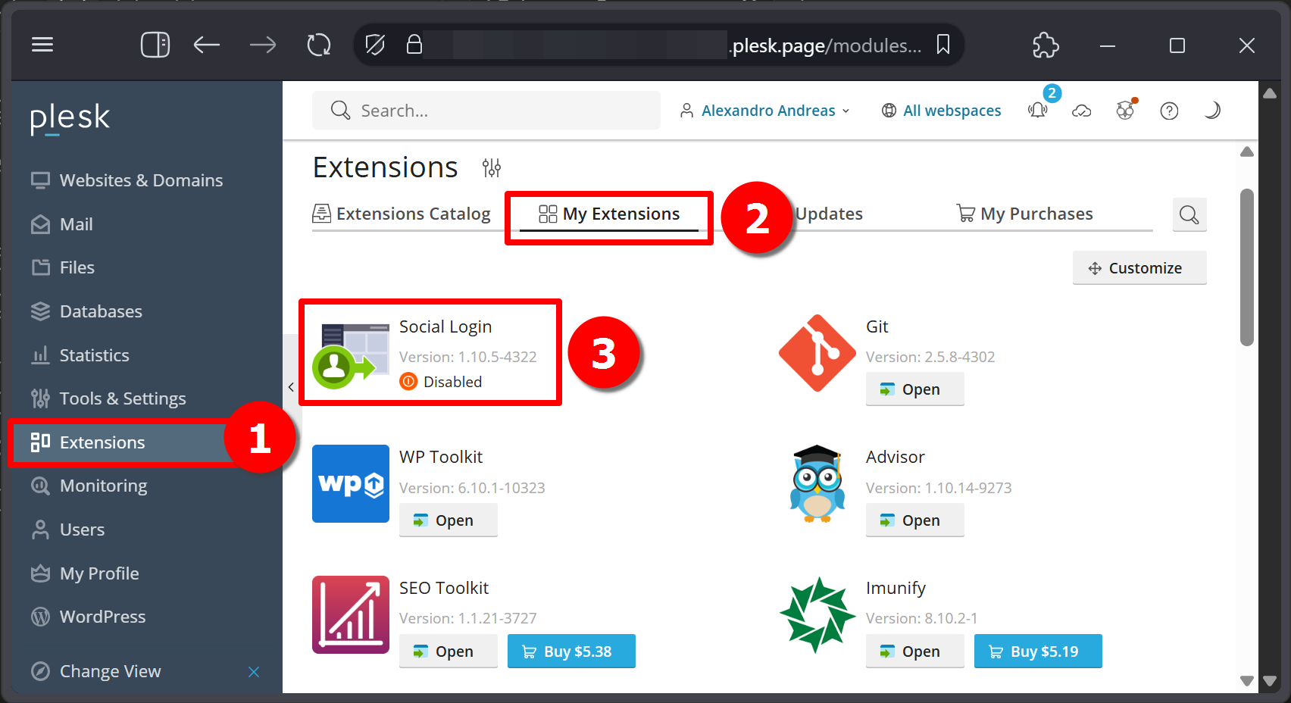Open the All webspaces selector
This screenshot has width=1291, height=703.
(941, 111)
